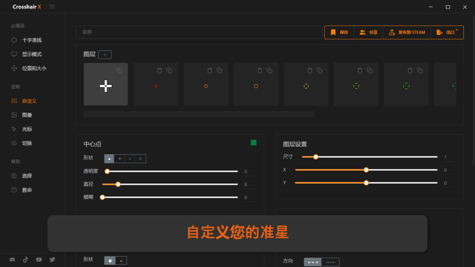
Task: Delete the red square crosshair layer
Action: tap(160, 70)
